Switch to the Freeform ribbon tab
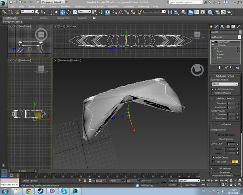 27,18
